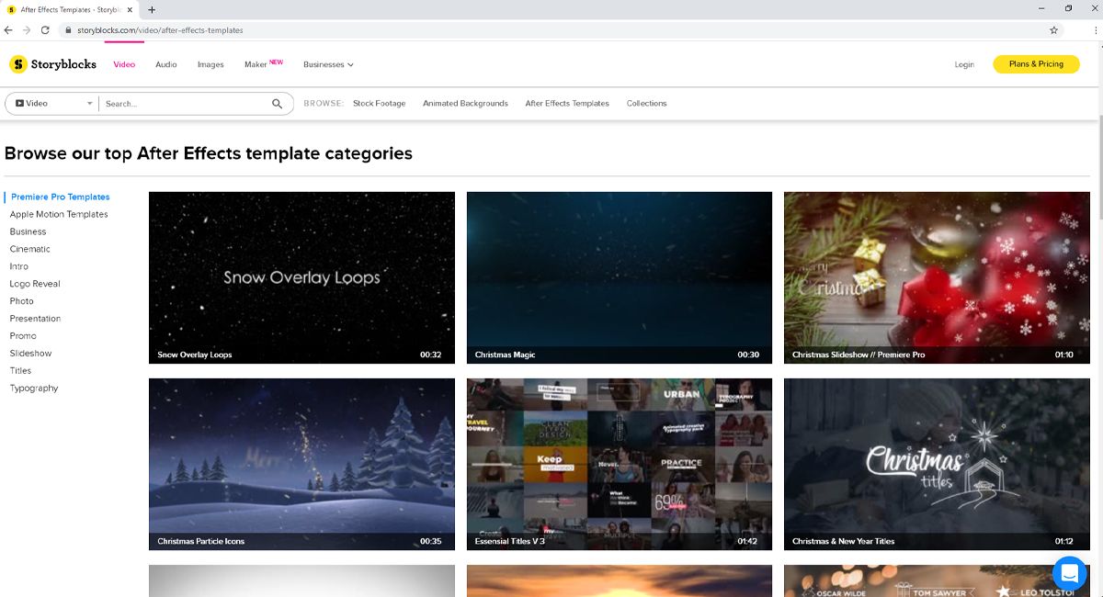Screen dimensions: 1103x597
Task: Browse Animated Backgrounds
Action: (x=465, y=104)
